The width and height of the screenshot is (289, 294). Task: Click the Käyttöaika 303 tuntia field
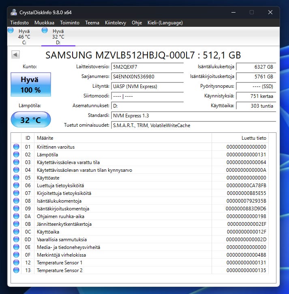click(255, 106)
